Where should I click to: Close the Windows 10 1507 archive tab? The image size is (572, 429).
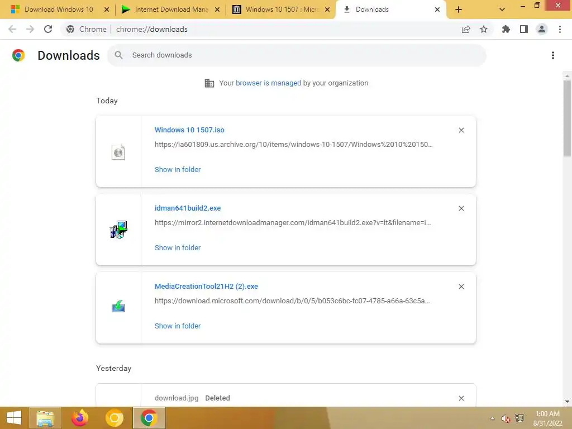pos(327,9)
